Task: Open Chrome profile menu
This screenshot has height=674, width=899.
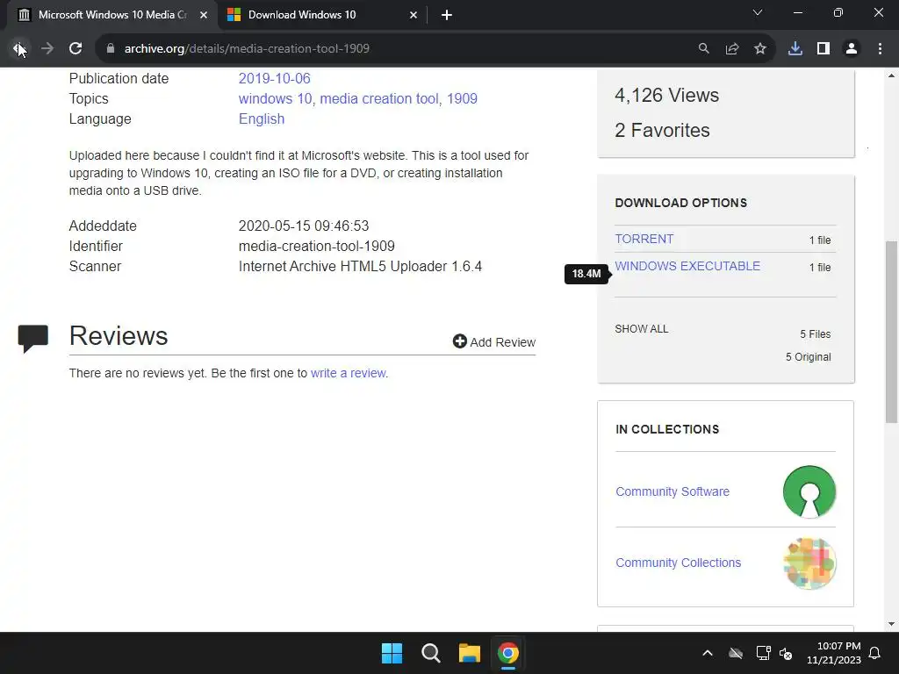Action: pyautogui.click(x=852, y=49)
